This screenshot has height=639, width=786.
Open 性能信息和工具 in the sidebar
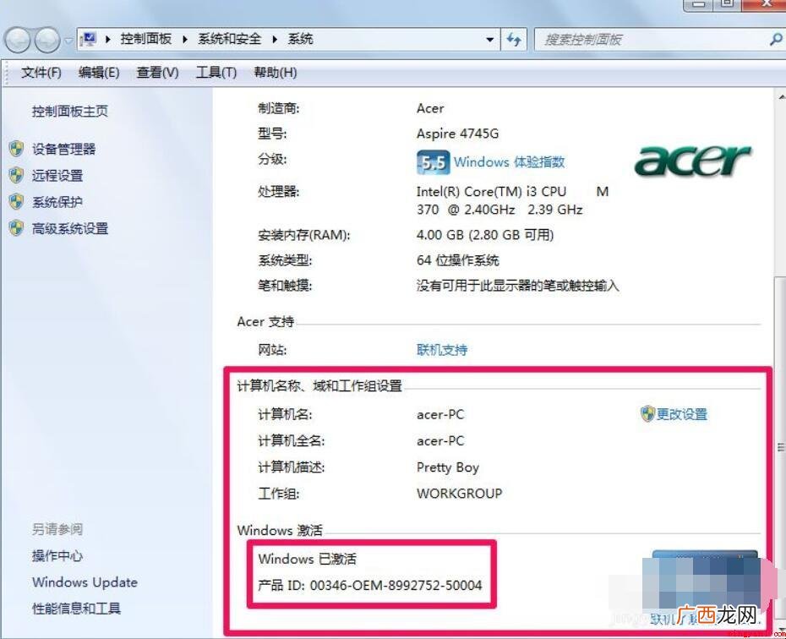point(76,609)
